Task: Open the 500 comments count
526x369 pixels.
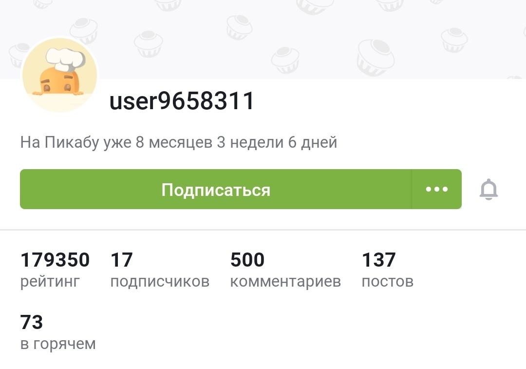Action: [247, 260]
